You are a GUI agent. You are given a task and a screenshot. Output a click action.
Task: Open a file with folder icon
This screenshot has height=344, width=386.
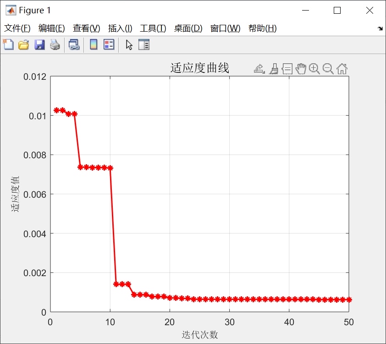[24, 45]
